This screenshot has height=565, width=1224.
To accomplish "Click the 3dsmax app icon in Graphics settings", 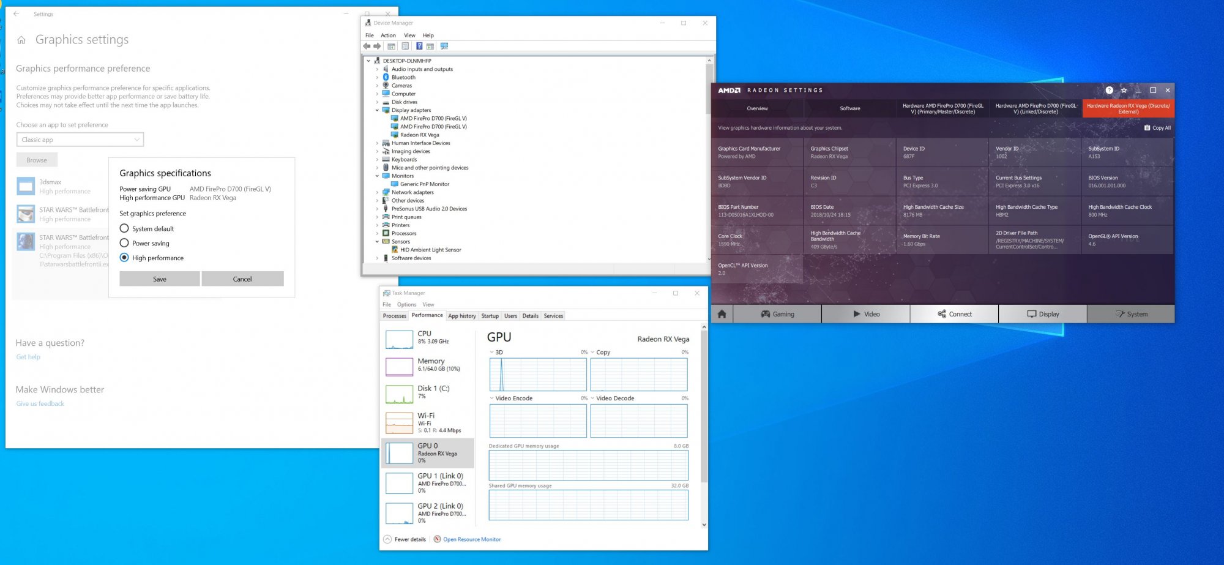I will (x=26, y=186).
